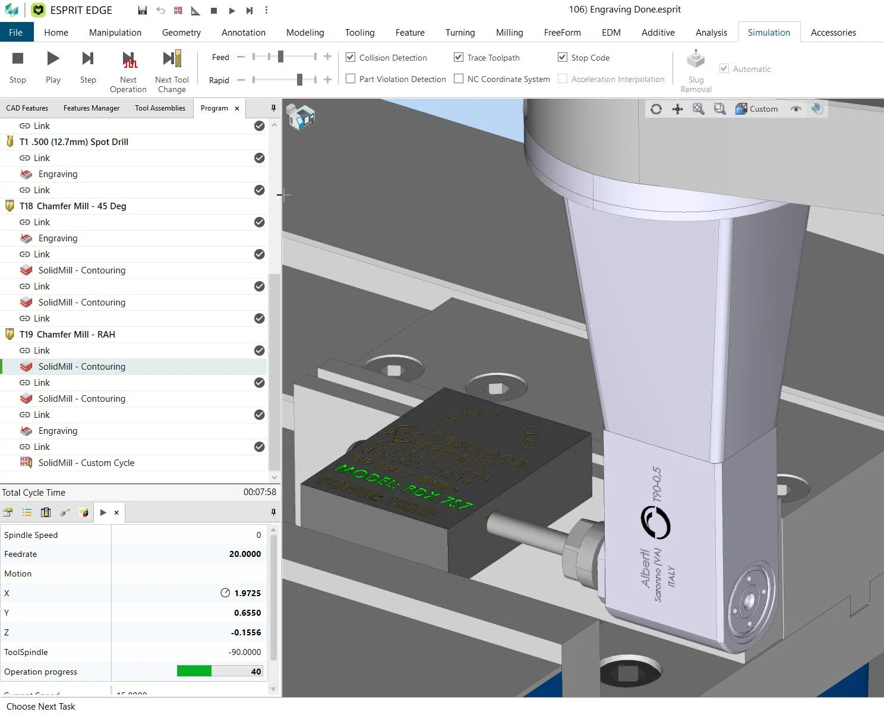The height and width of the screenshot is (715, 884).
Task: Click the undo arrow in title bar
Action: (x=160, y=10)
